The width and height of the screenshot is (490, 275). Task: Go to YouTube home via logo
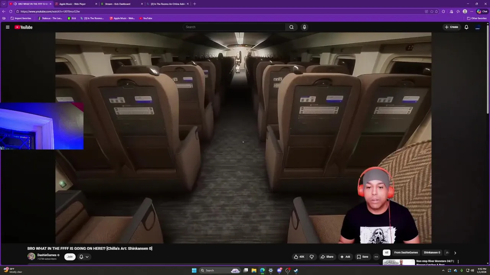(x=23, y=27)
